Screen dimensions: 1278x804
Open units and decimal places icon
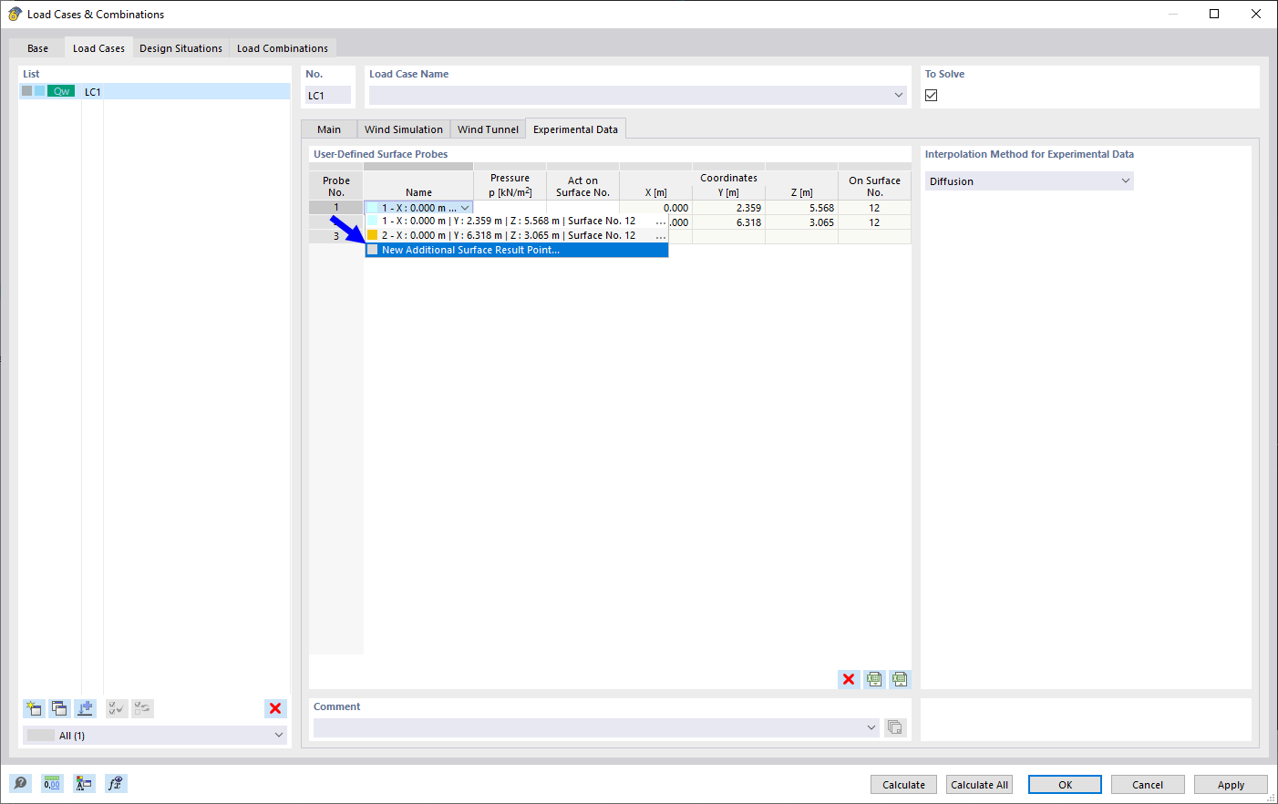pyautogui.click(x=52, y=783)
